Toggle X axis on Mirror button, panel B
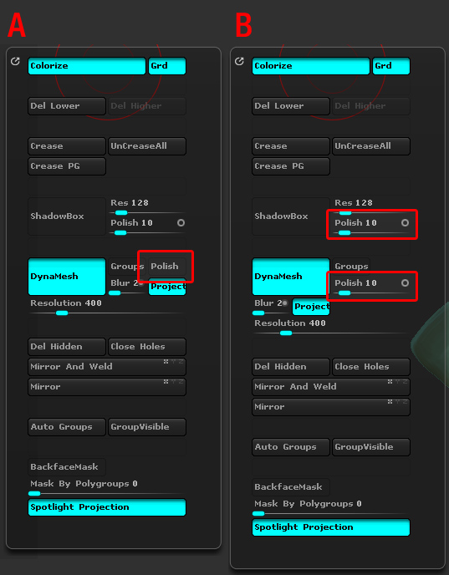This screenshot has width=449, height=575. click(x=390, y=402)
